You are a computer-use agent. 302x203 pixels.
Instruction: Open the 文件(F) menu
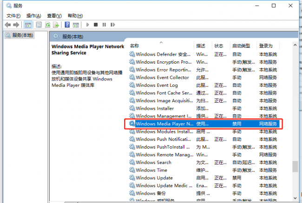pyautogui.click(x=13, y=16)
